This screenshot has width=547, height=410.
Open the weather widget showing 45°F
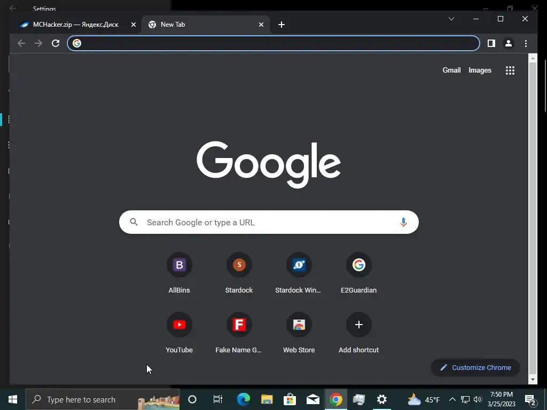(x=424, y=399)
